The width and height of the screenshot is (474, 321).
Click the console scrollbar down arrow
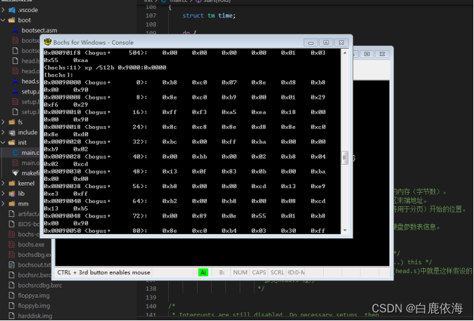pos(345,230)
